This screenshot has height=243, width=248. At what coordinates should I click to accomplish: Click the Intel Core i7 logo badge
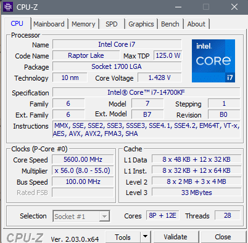[x=213, y=61]
